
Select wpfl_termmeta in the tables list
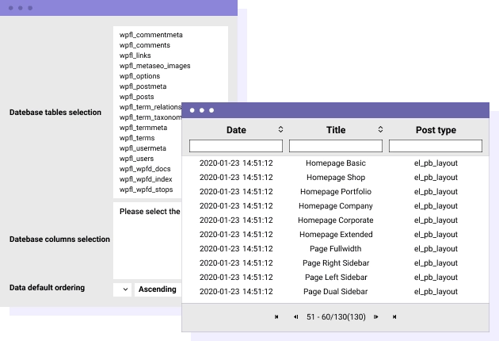click(143, 128)
